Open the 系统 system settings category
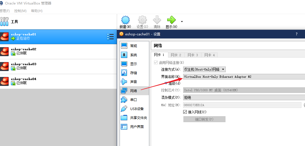Viewport: 305px width, 146px height. click(x=134, y=55)
